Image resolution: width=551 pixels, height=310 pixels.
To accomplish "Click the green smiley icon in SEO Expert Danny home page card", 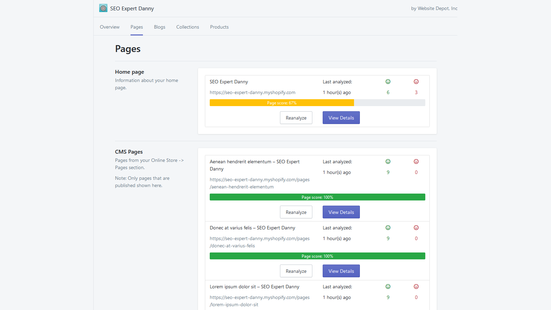I will point(388,82).
